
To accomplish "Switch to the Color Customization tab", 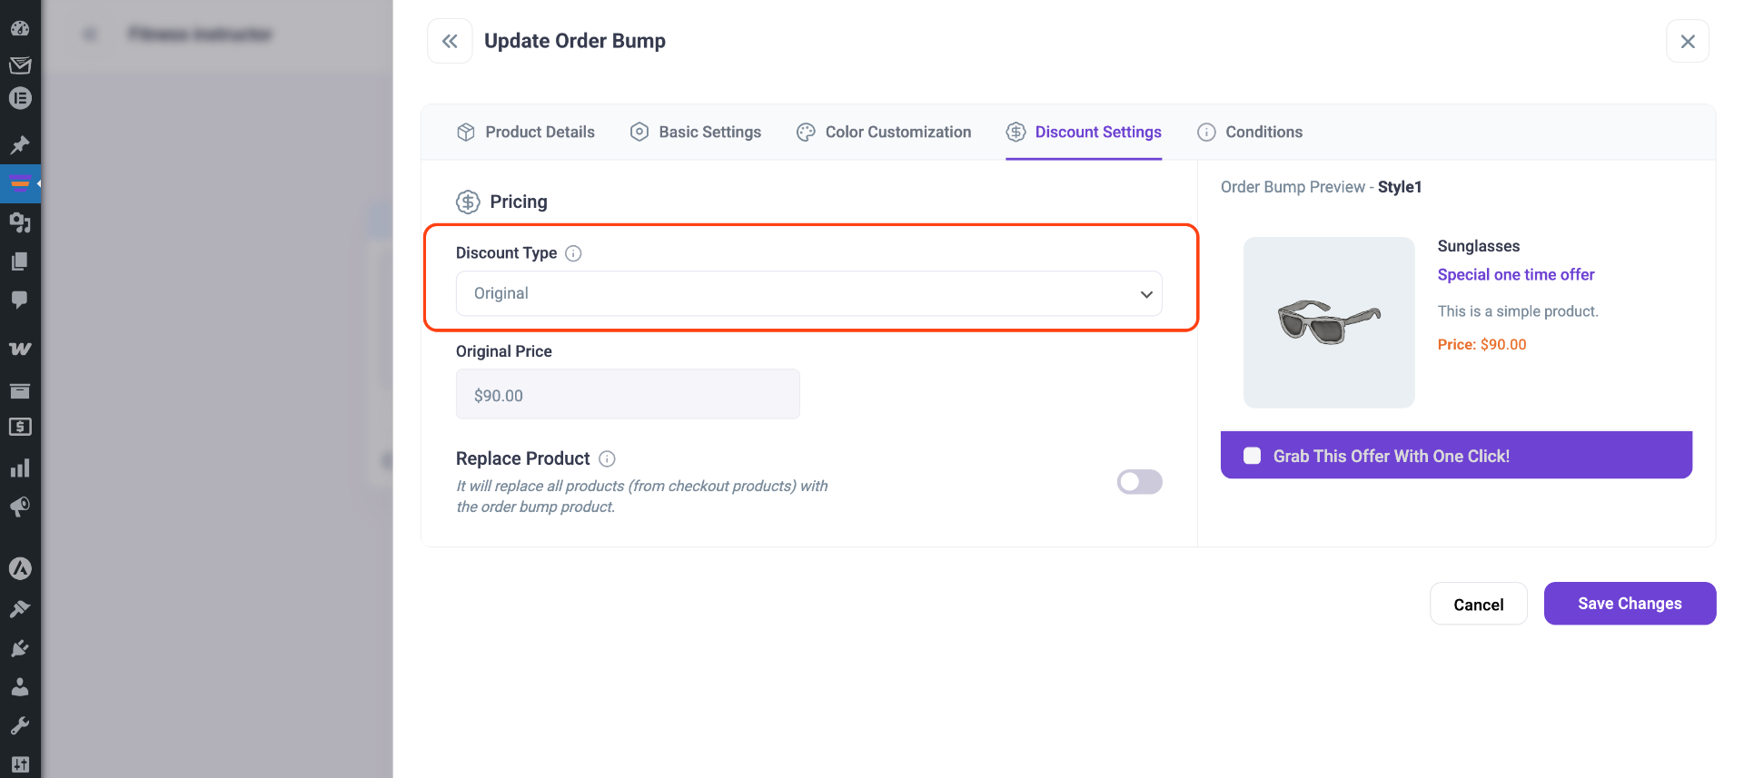I will click(884, 133).
